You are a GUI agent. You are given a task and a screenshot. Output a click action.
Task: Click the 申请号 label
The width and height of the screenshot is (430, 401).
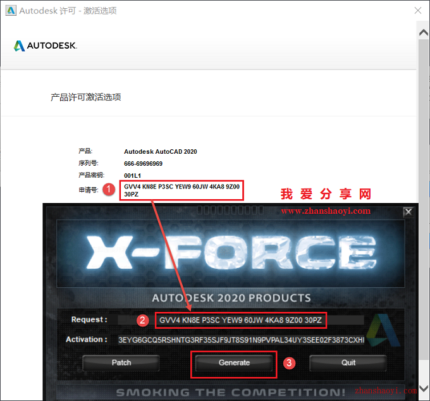(x=89, y=190)
